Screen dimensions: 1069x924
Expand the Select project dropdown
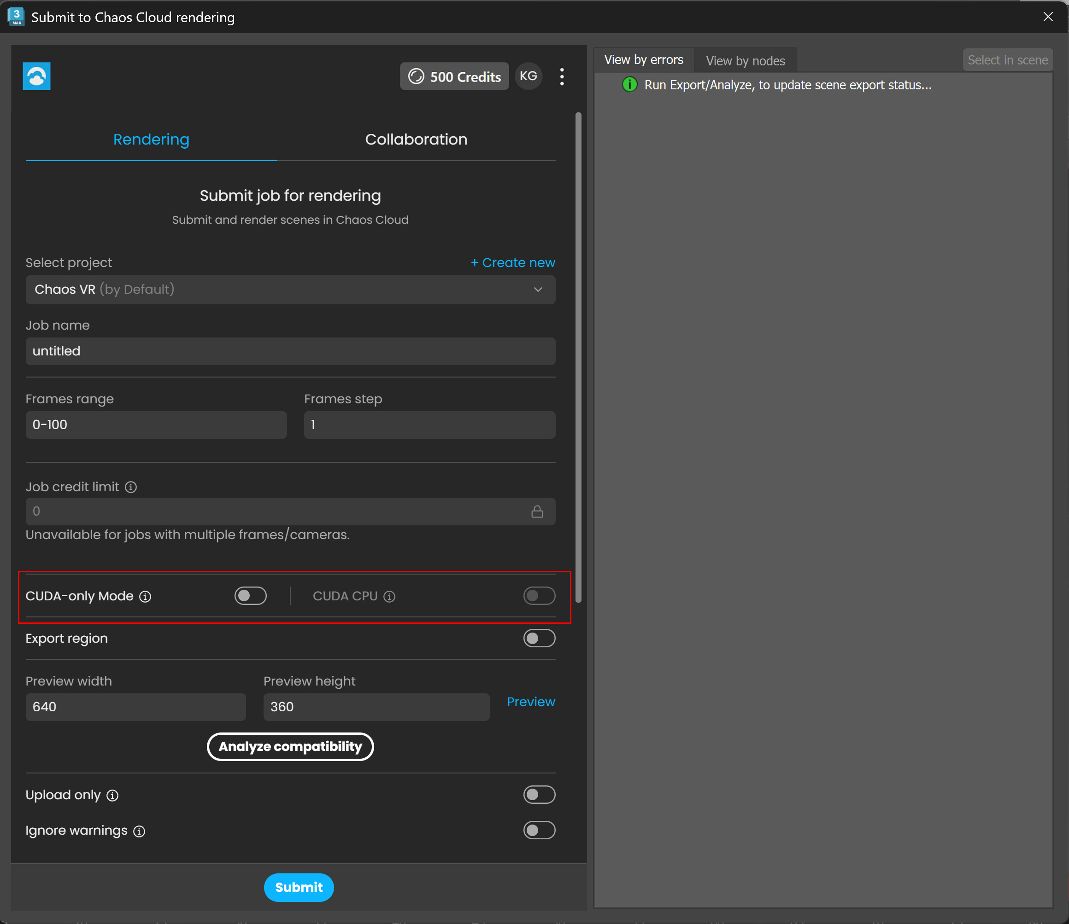290,289
